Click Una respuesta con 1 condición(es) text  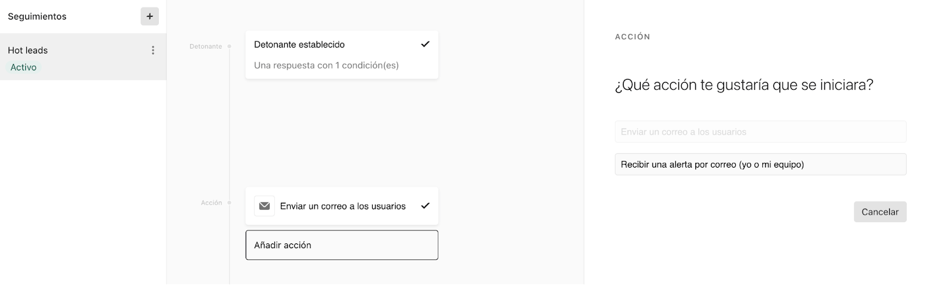[x=326, y=65]
